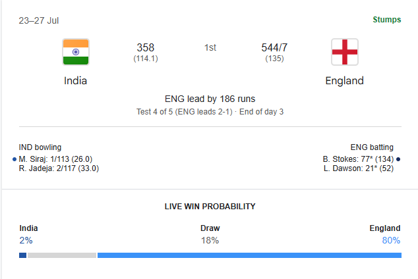Click the India 2% probability value
418x279 pixels.
click(x=26, y=240)
